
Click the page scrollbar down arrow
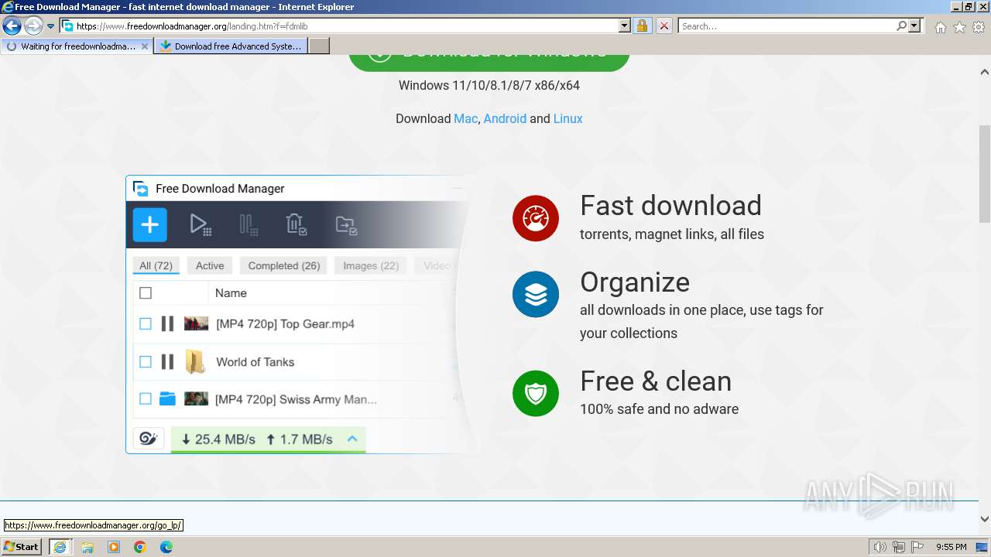coord(985,520)
